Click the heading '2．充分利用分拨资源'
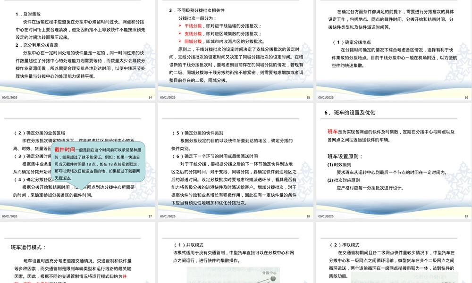 coord(37,45)
